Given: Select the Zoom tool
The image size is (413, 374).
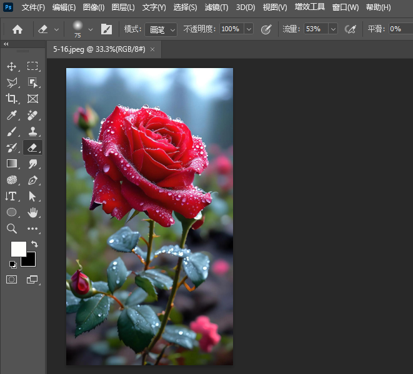Looking at the screenshot, I should click(x=12, y=229).
